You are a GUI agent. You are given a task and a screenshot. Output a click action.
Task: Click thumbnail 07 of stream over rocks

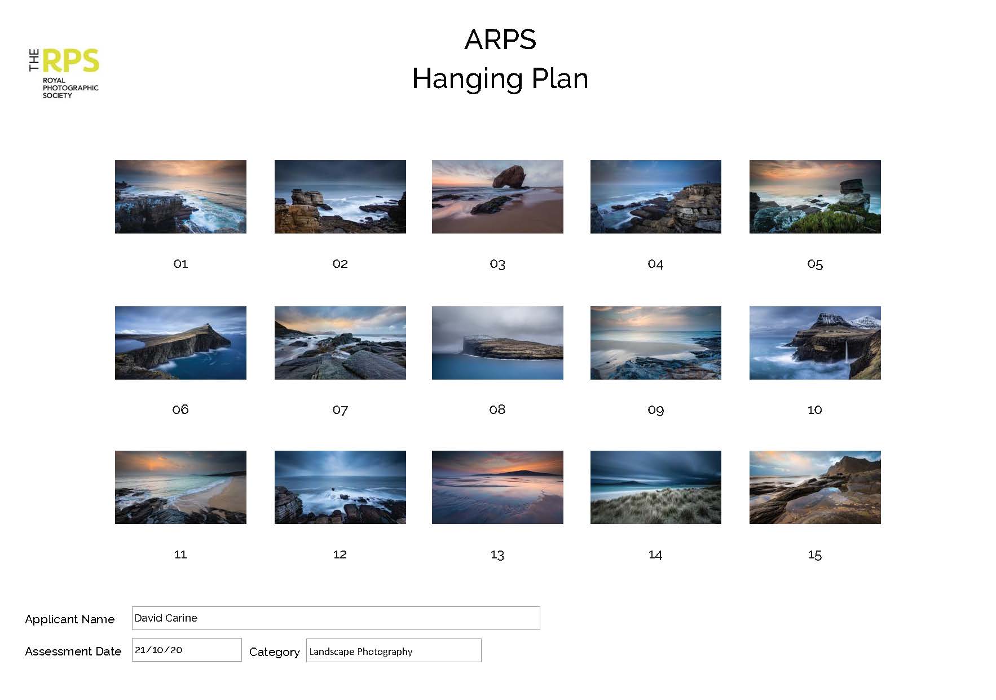point(340,343)
